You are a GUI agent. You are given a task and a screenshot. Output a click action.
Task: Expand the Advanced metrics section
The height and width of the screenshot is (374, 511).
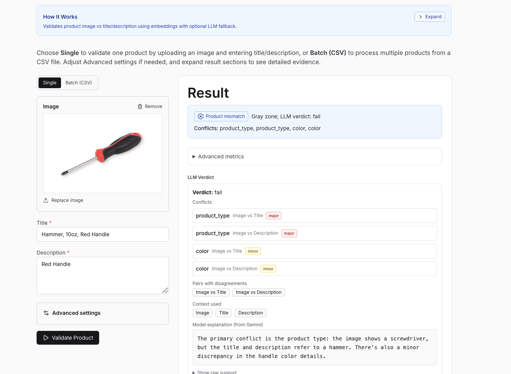click(221, 156)
